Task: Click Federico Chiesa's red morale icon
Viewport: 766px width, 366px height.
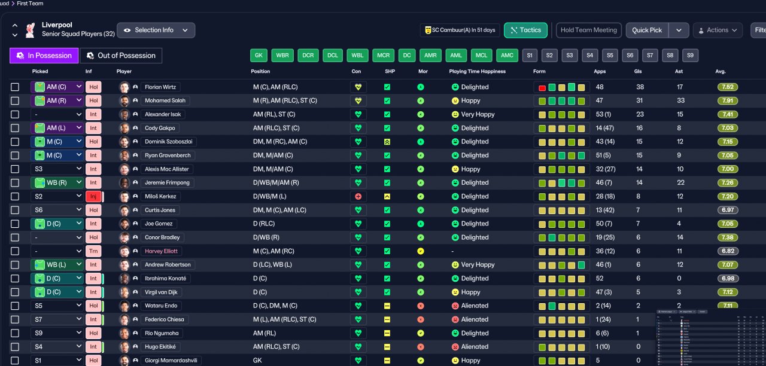Action: [421, 319]
